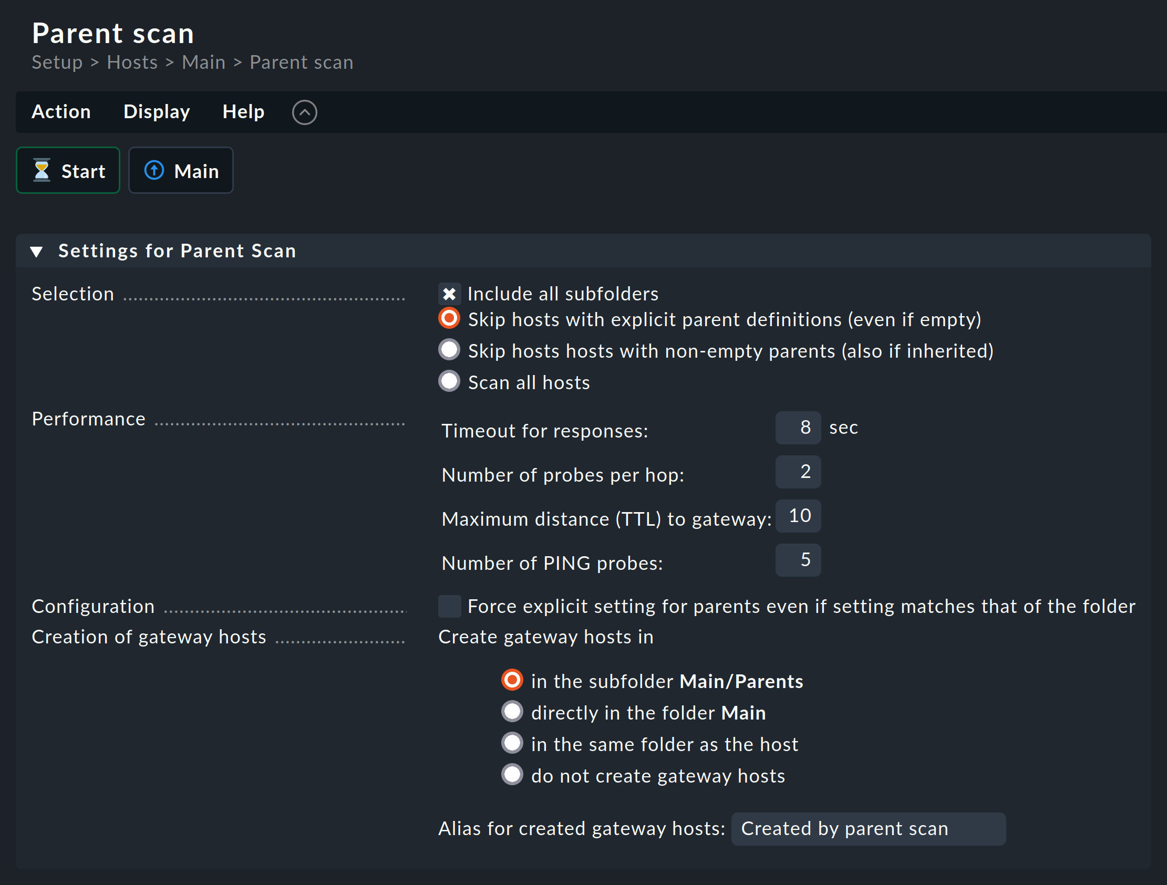Click the Selection label
Screen dimensions: 1167x885
coord(73,294)
